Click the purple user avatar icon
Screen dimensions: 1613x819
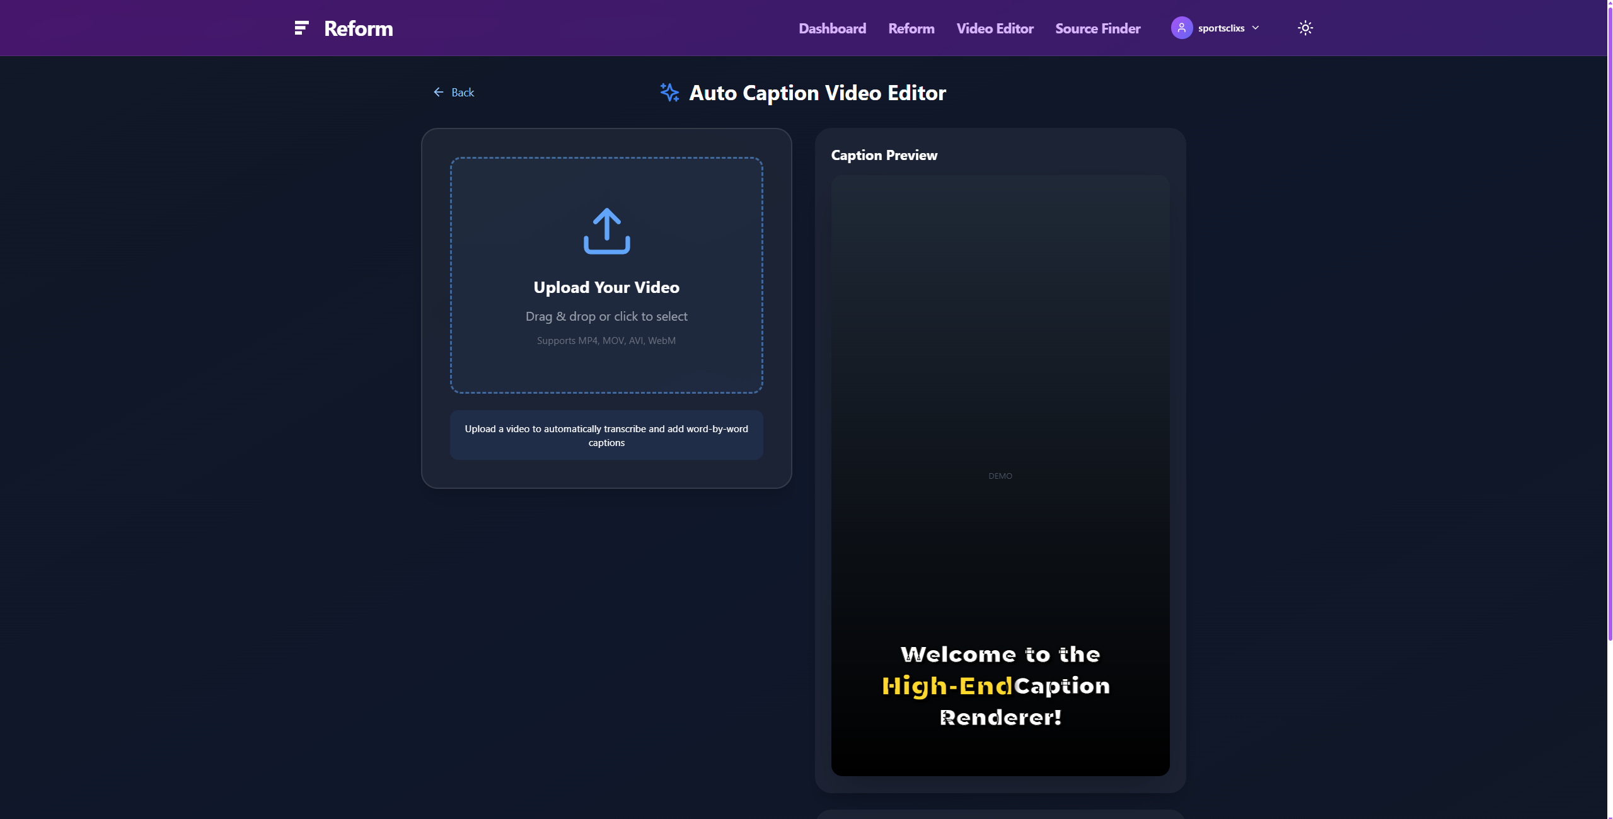1181,28
